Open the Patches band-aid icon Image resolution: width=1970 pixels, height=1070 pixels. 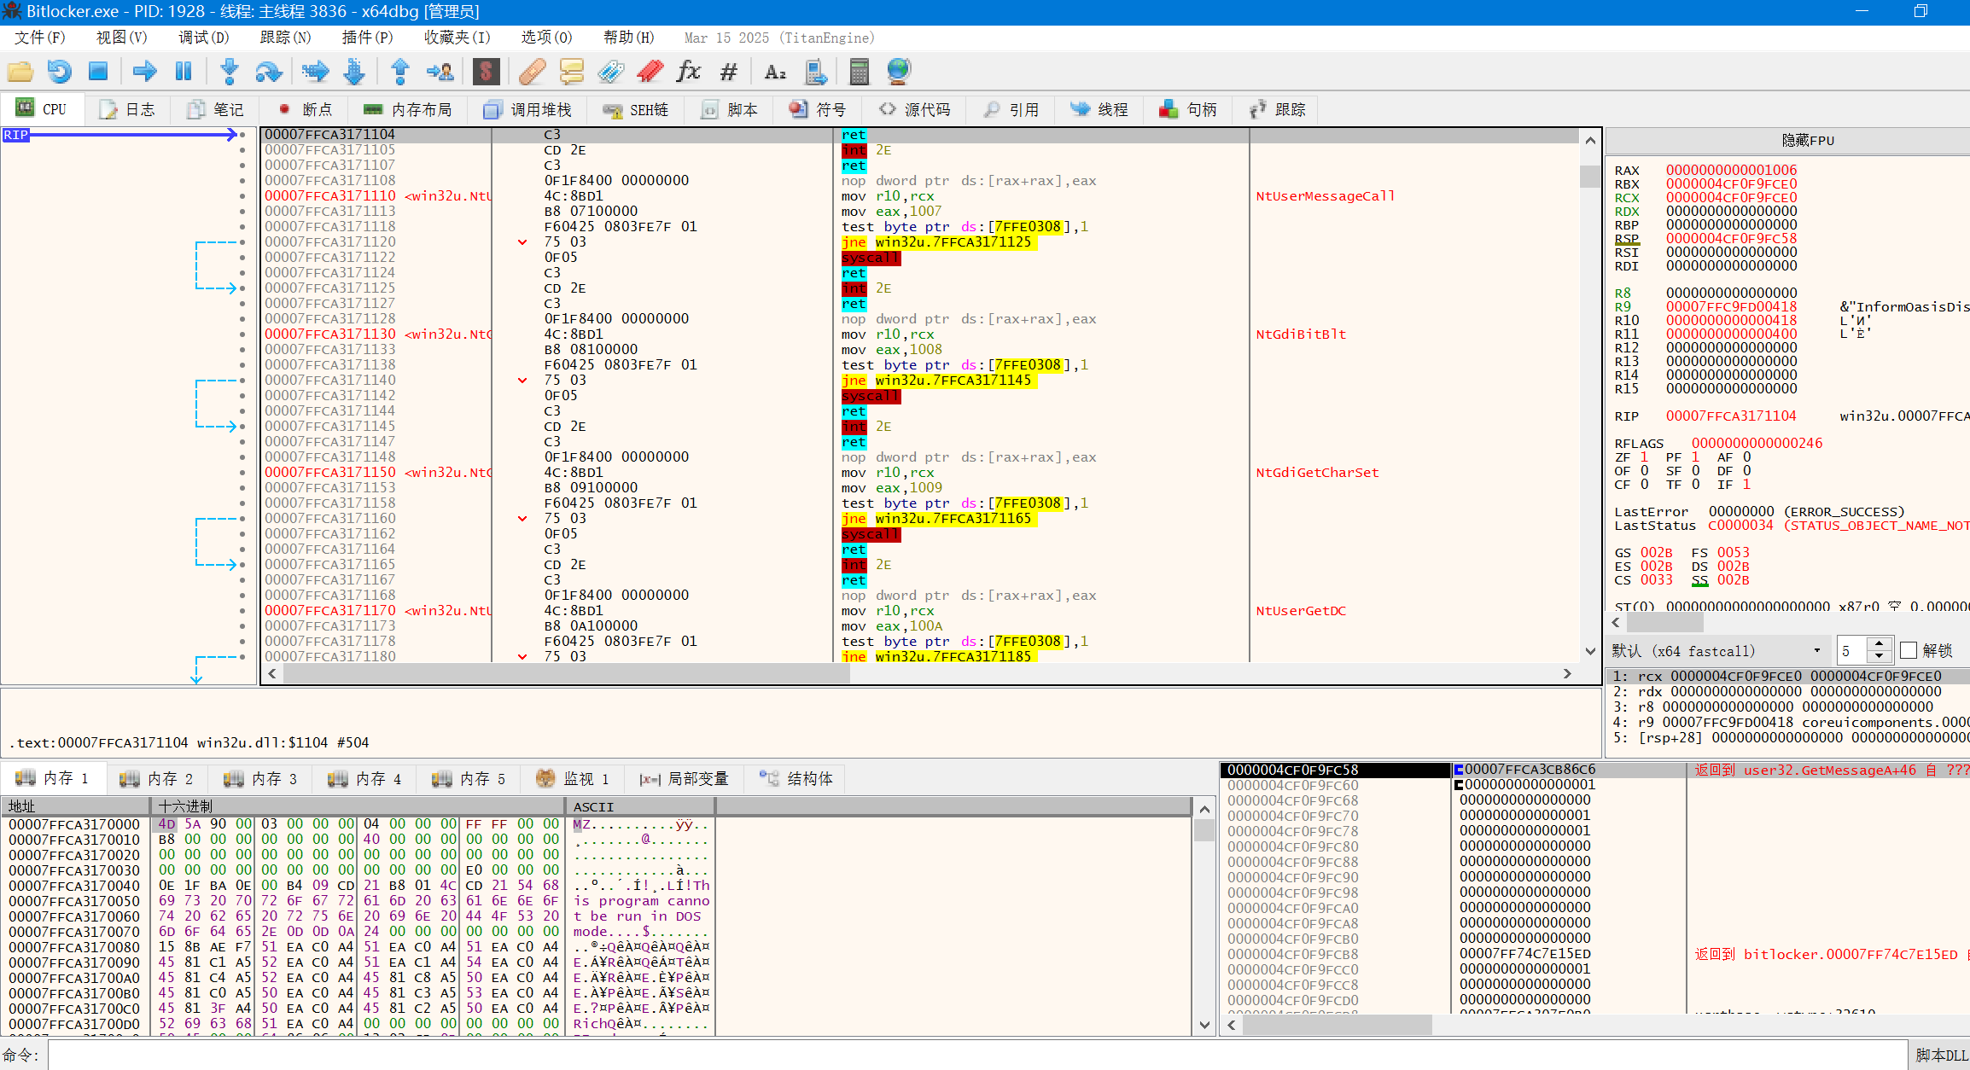(532, 72)
